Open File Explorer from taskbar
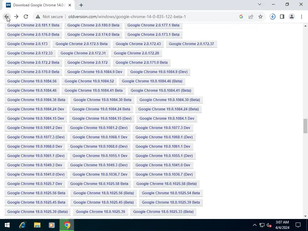308x231 pixels. point(37,225)
